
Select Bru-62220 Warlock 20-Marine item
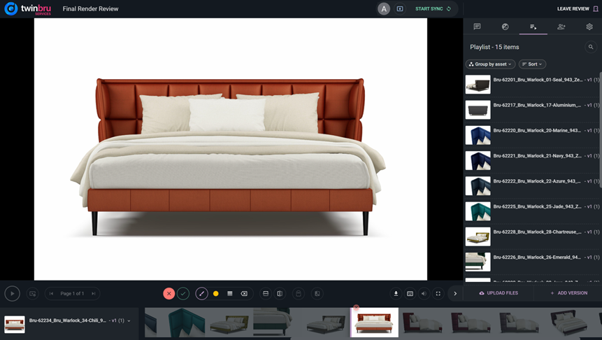point(532,135)
